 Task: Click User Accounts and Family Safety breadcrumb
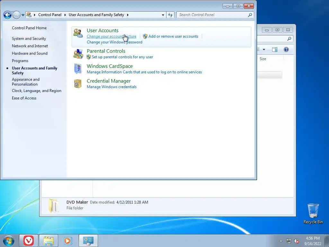96,15
